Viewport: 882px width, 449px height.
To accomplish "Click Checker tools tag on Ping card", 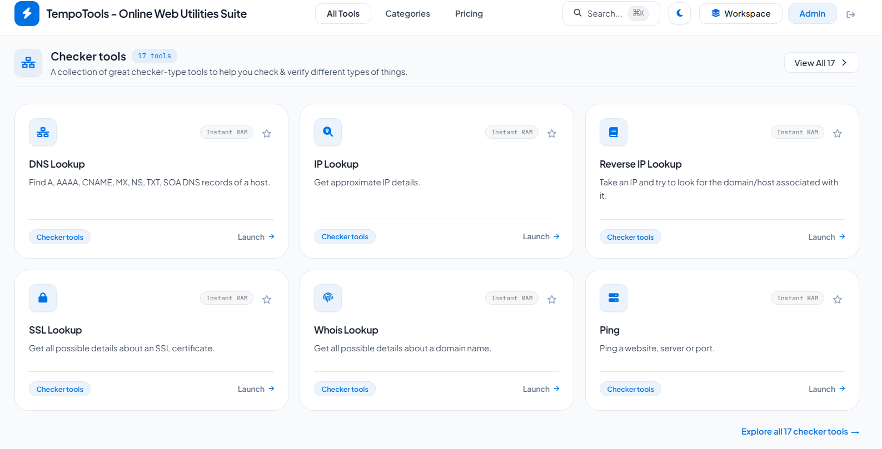I will click(x=630, y=389).
